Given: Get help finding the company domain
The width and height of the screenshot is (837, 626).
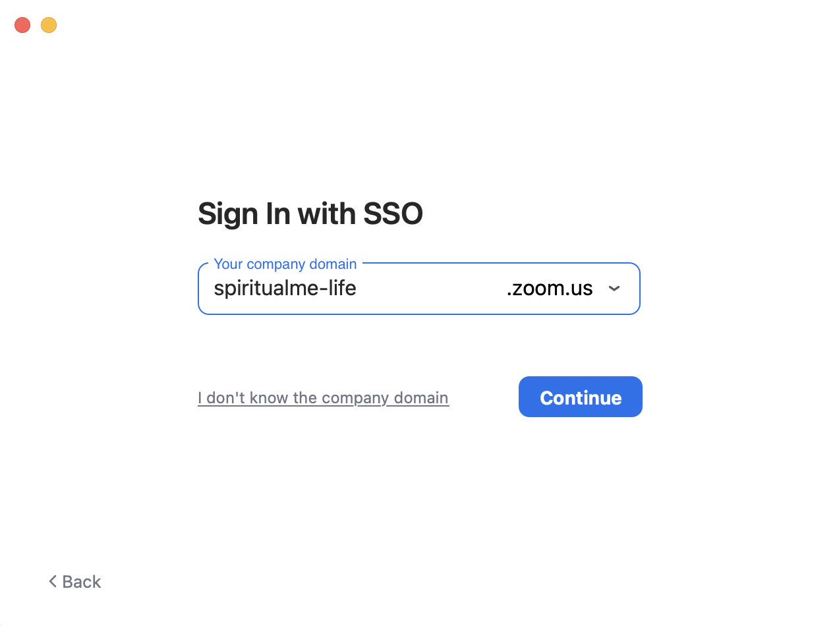Looking at the screenshot, I should click(x=323, y=398).
